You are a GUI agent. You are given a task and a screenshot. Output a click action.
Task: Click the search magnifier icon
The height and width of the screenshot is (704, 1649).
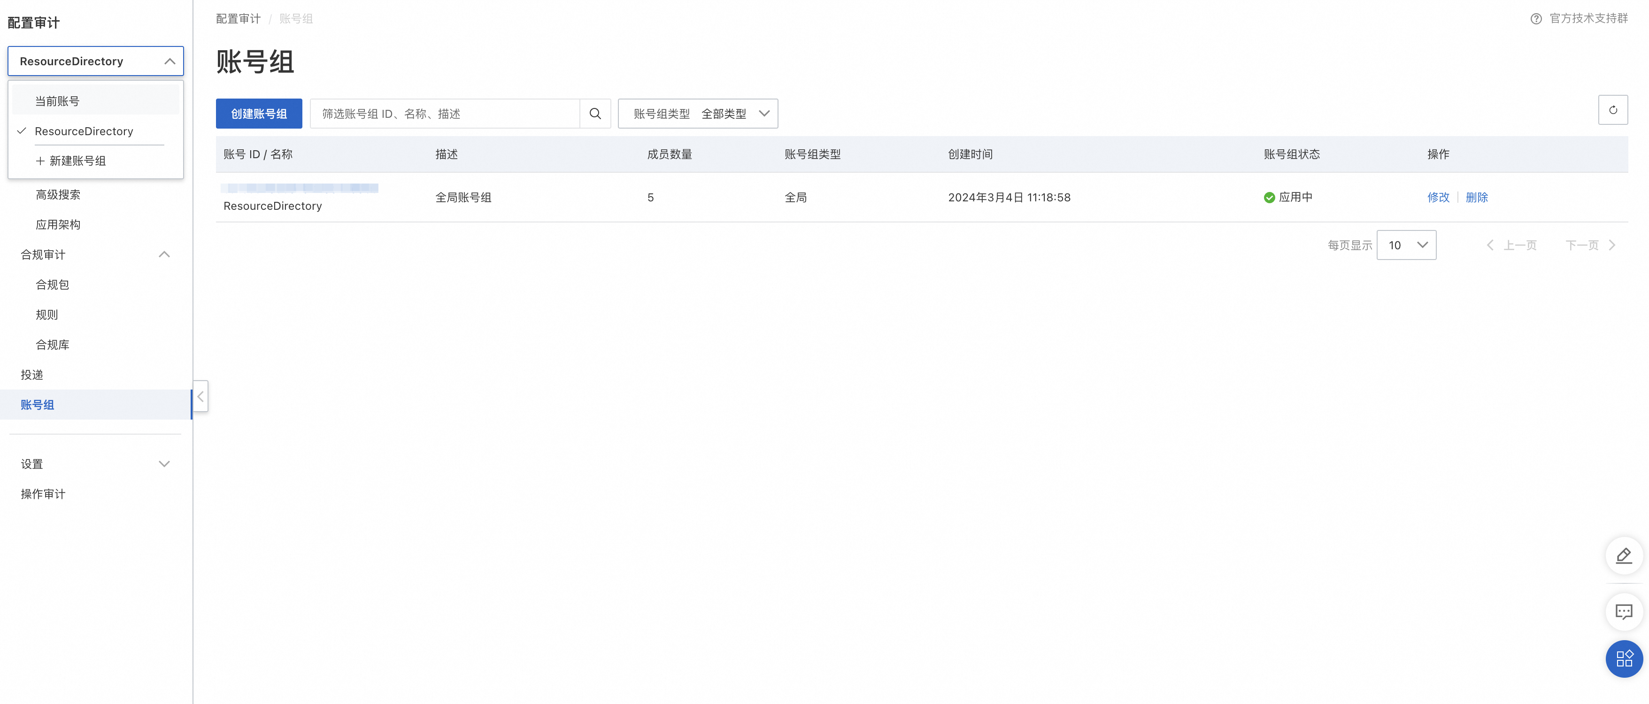click(x=595, y=113)
